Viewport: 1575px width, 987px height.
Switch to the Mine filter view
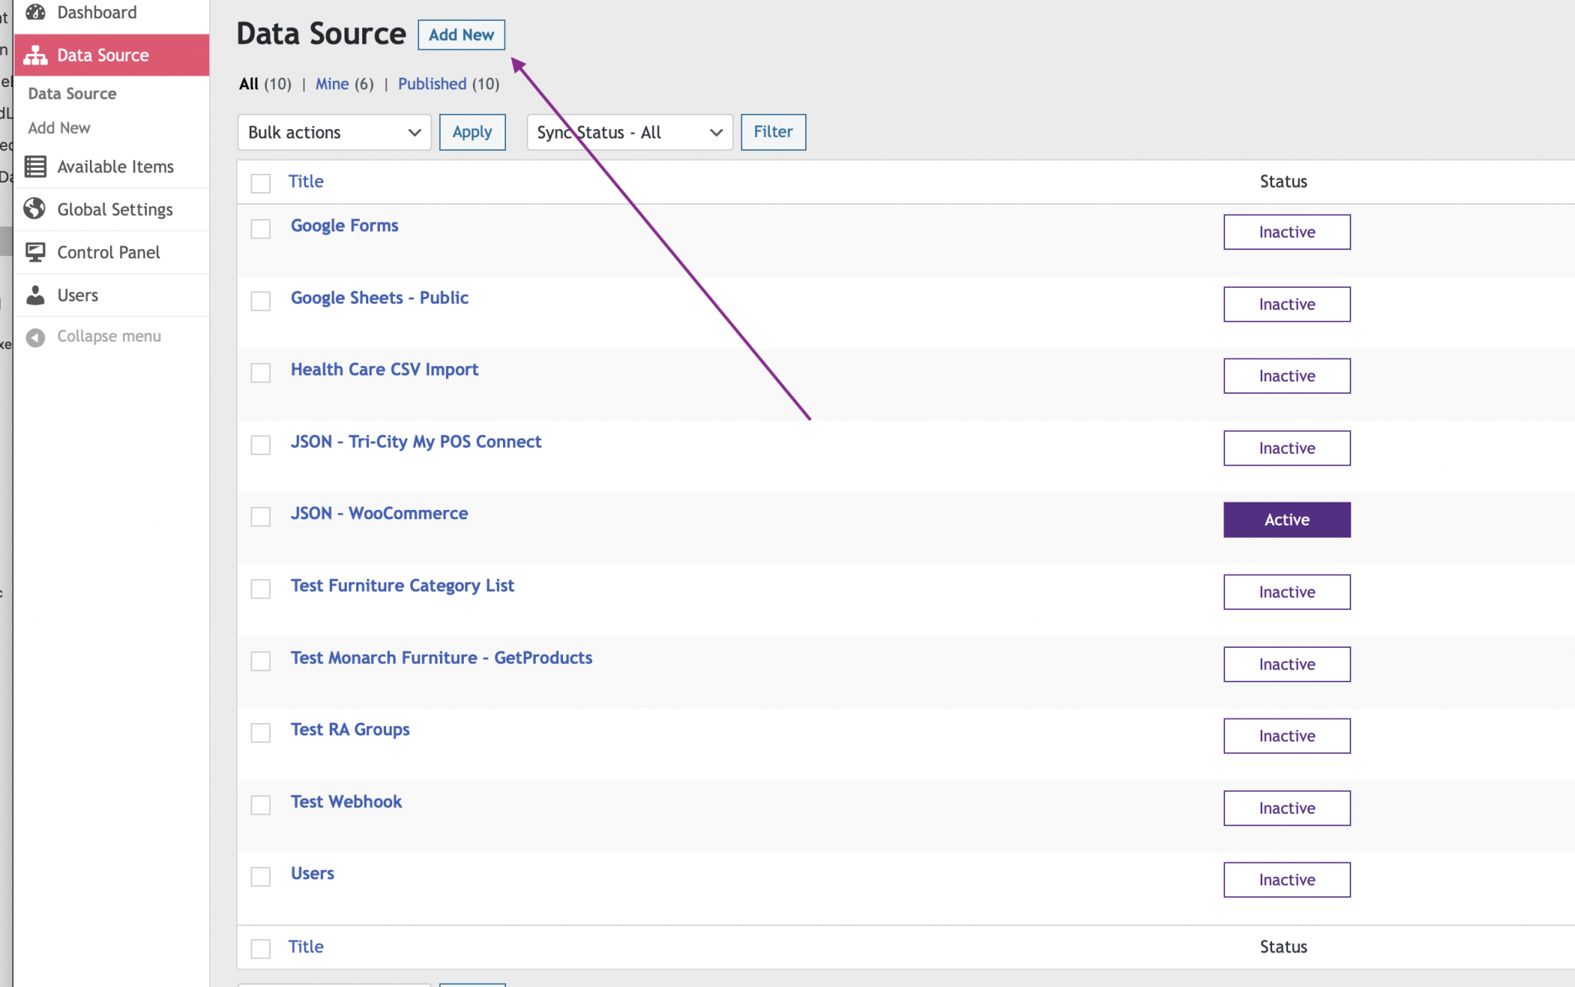331,84
